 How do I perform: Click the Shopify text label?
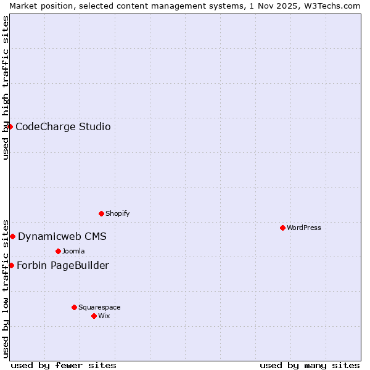[x=117, y=213]
